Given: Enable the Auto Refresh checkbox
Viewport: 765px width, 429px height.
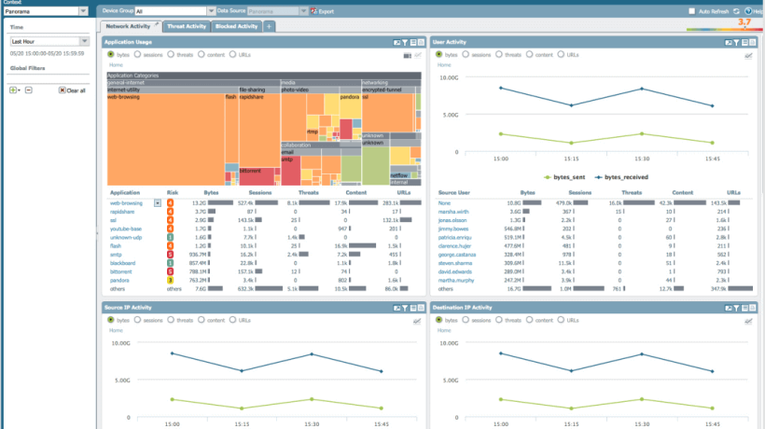Looking at the screenshot, I should (691, 11).
